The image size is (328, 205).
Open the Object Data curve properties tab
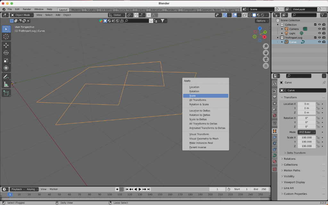point(275,155)
